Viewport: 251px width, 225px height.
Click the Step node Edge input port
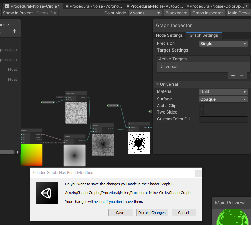coord(129,128)
